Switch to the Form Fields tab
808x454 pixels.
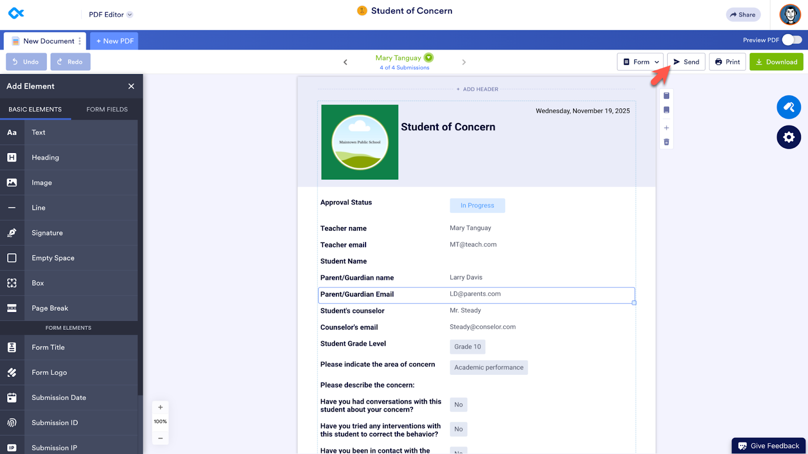(x=106, y=109)
